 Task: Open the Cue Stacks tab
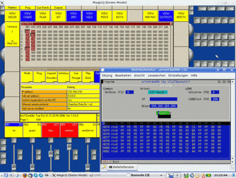coord(43,7)
